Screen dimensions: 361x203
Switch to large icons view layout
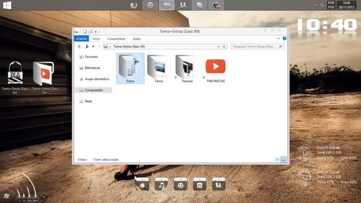(x=284, y=159)
